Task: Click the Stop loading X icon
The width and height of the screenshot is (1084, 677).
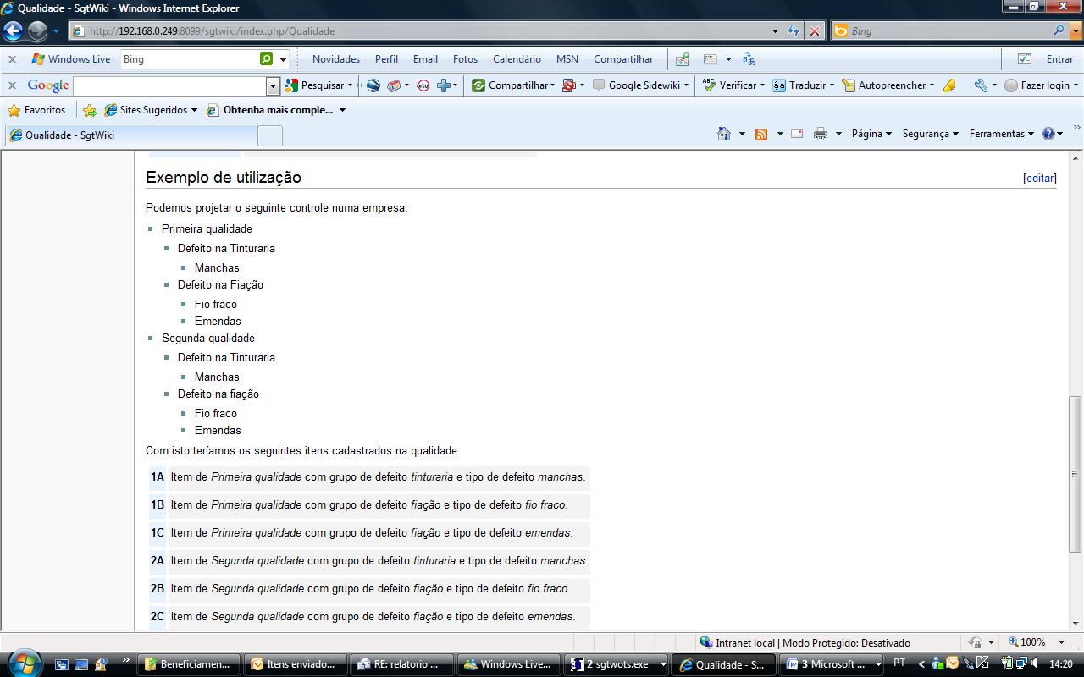Action: [814, 31]
